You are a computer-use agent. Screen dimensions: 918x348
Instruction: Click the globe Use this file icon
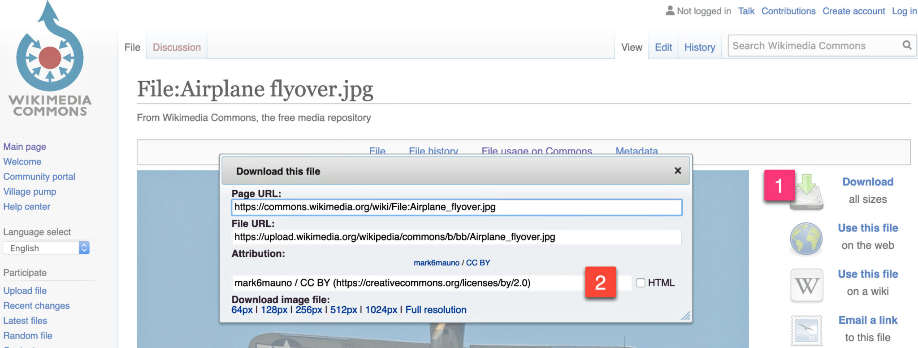(806, 239)
